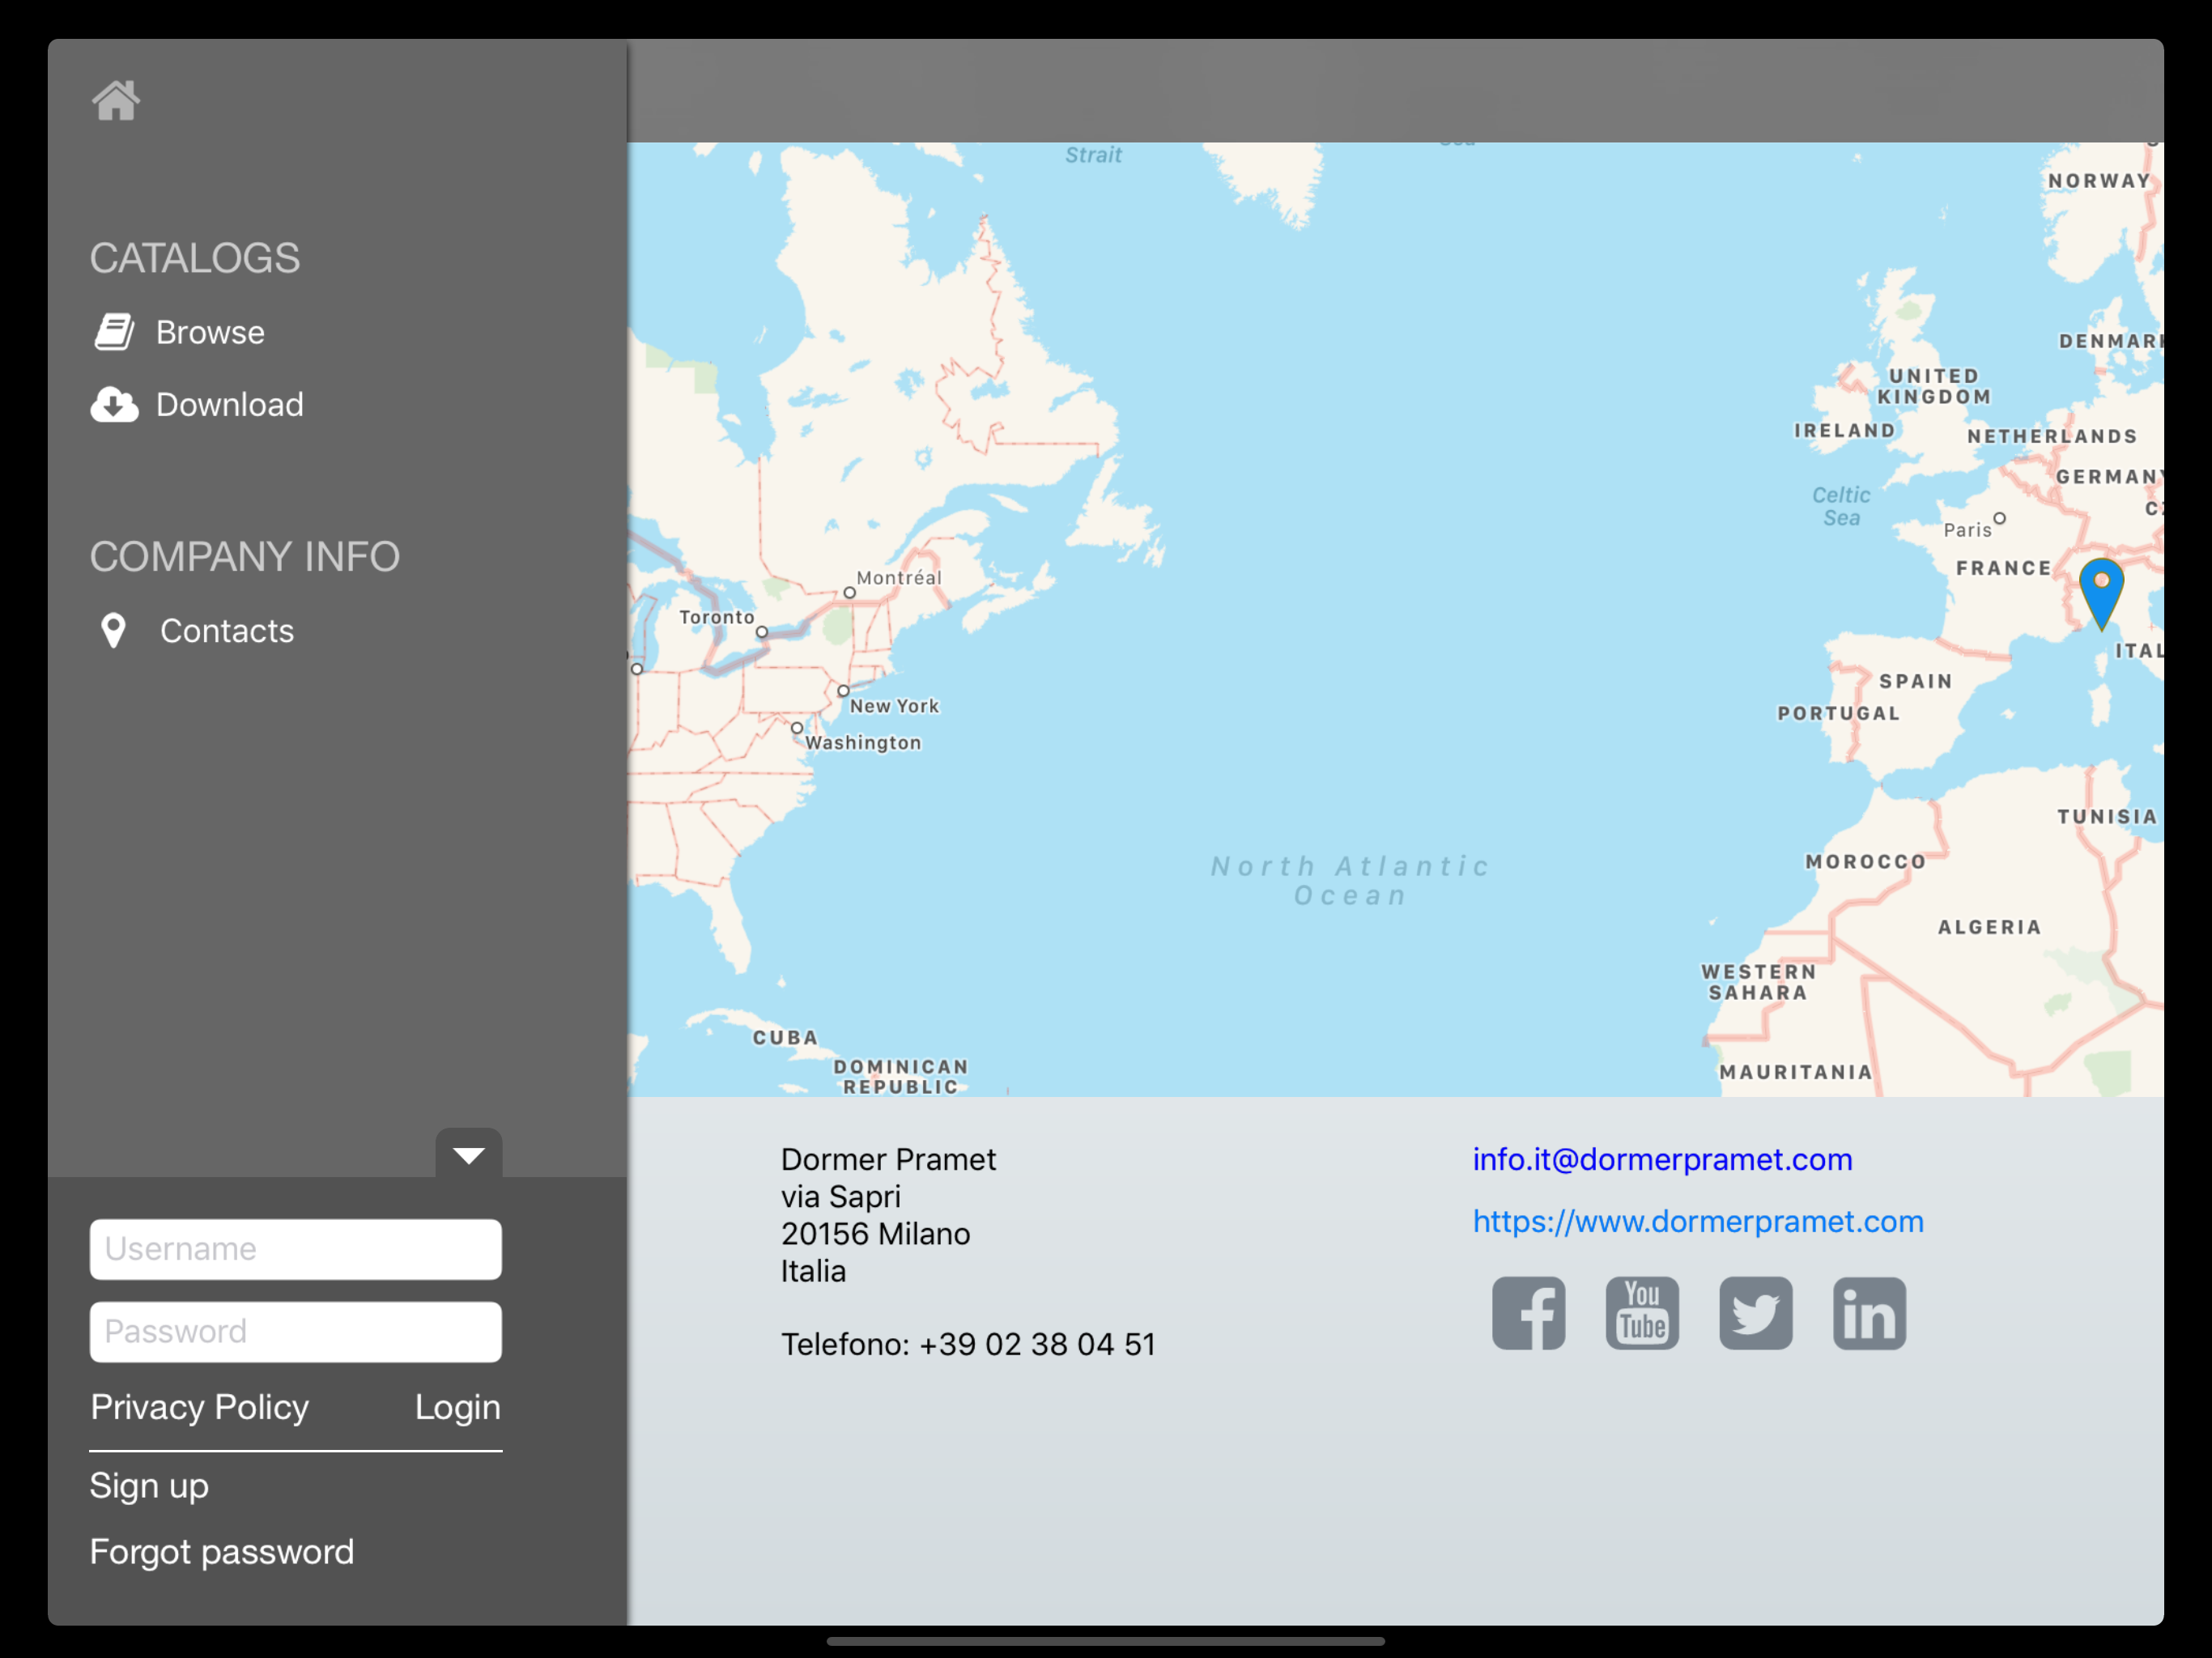
Task: Visit the dormerpramet.com website link
Action: pyautogui.click(x=1697, y=1221)
